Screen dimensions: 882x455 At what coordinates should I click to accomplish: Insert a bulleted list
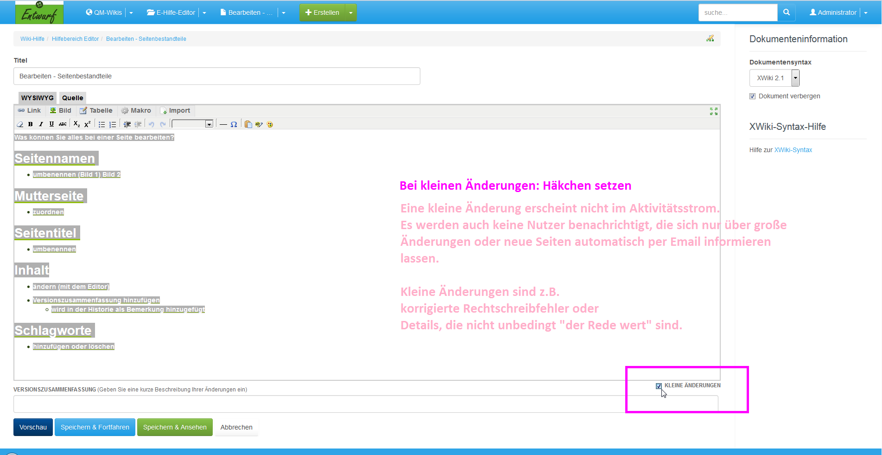click(x=102, y=124)
